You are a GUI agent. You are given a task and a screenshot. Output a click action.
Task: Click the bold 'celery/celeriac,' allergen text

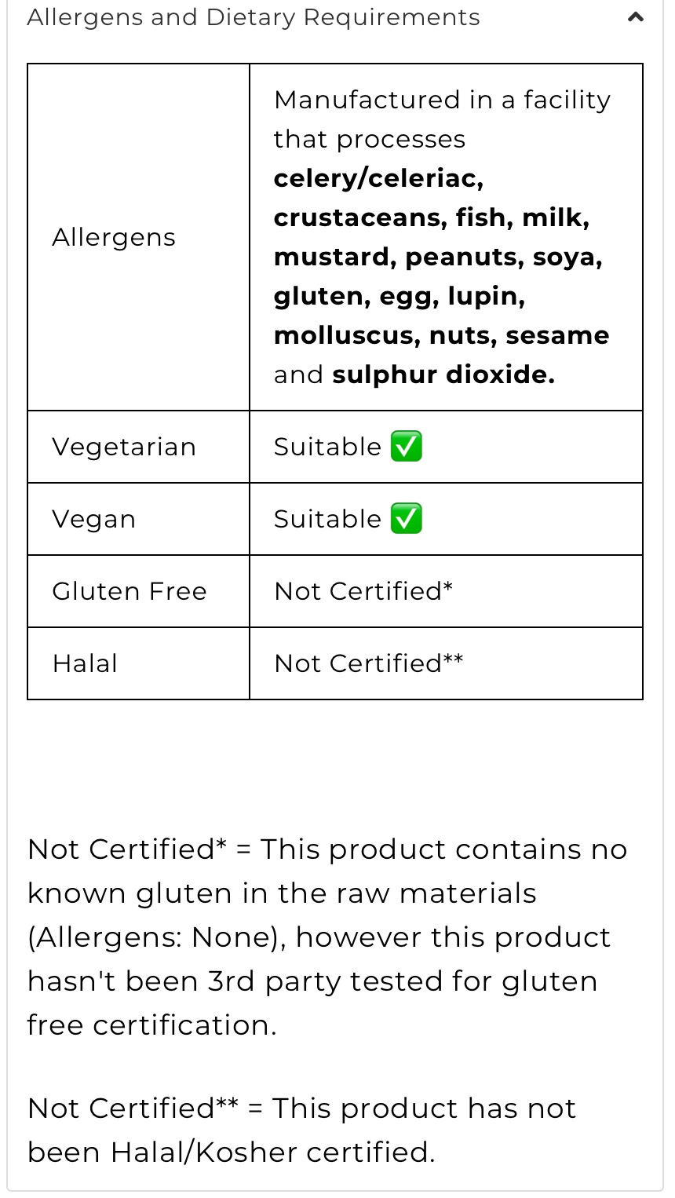tap(378, 178)
